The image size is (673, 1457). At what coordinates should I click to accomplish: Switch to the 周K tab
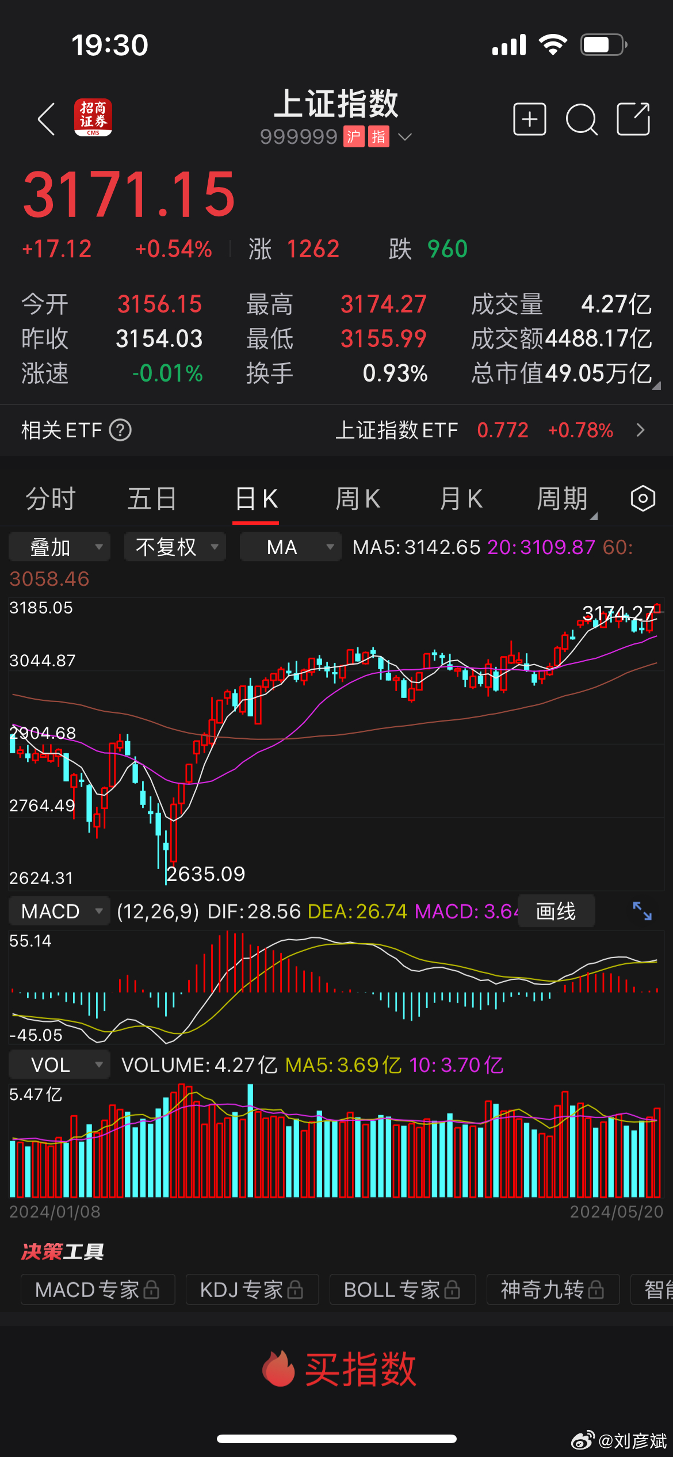358,498
